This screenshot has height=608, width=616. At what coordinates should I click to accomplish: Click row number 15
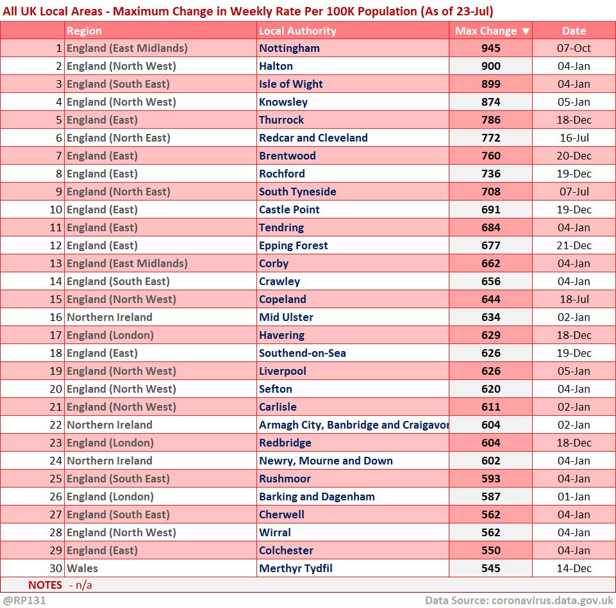pos(56,299)
